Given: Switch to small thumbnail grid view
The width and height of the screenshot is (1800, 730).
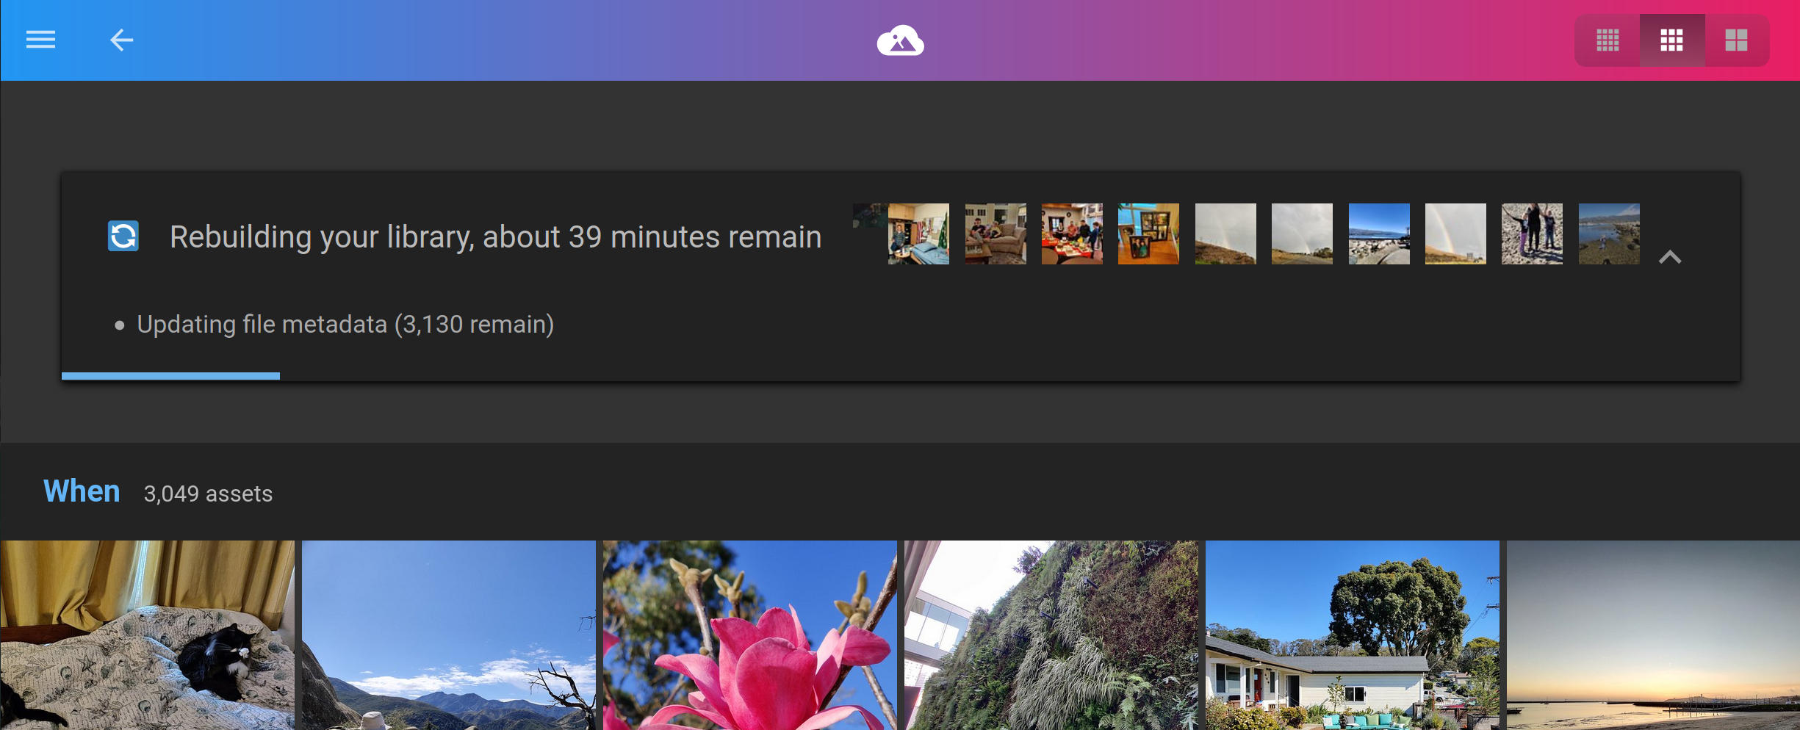Looking at the screenshot, I should tap(1608, 40).
